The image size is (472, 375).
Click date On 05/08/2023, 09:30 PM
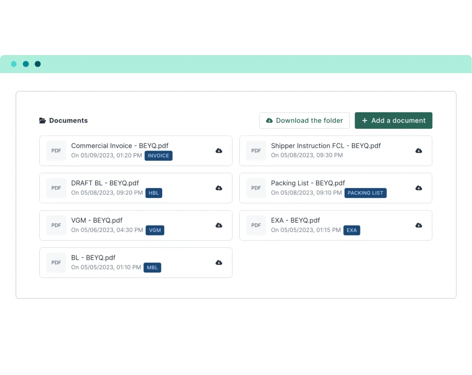(x=307, y=155)
